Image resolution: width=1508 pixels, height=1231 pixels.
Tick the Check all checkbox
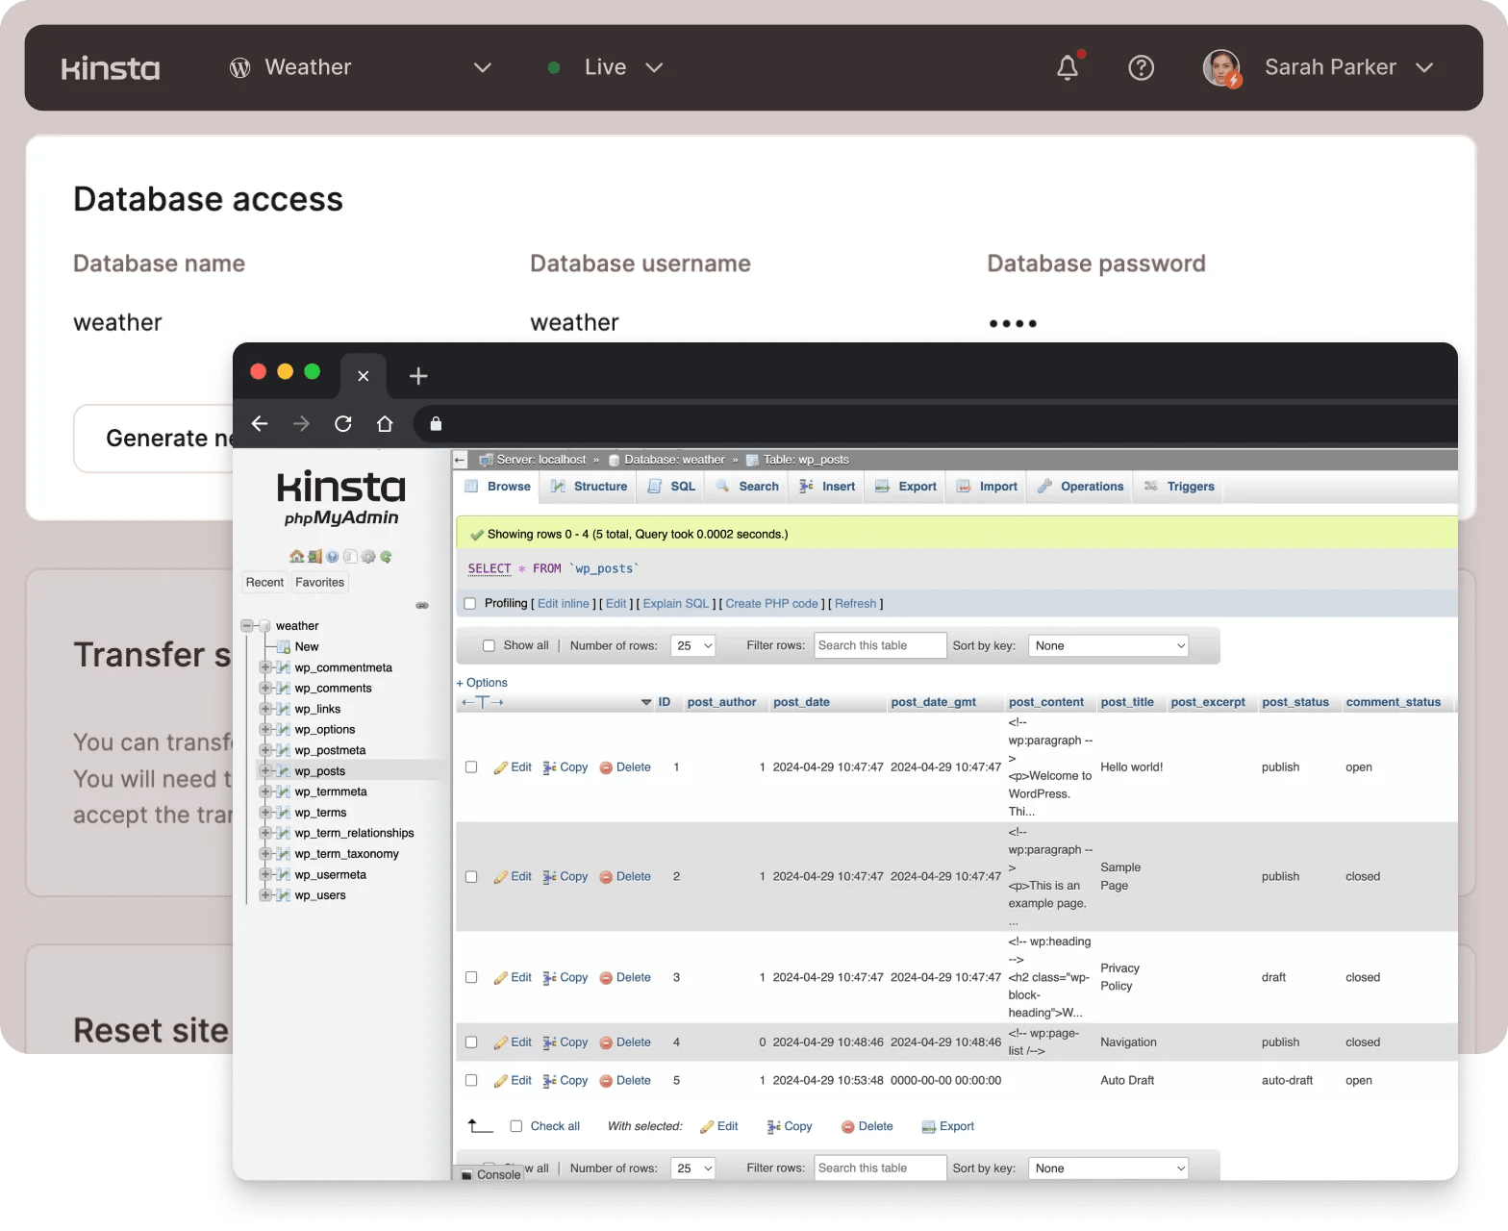pyautogui.click(x=516, y=1126)
